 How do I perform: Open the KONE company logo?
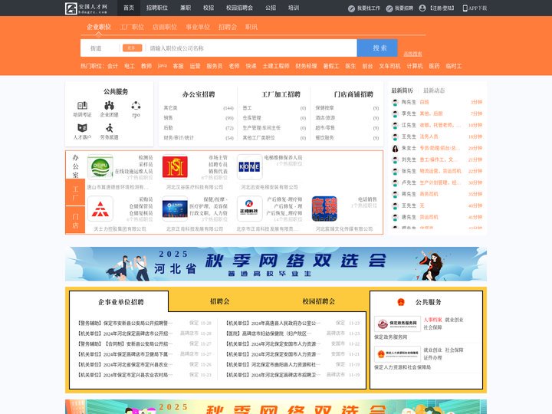pyautogui.click(x=249, y=167)
